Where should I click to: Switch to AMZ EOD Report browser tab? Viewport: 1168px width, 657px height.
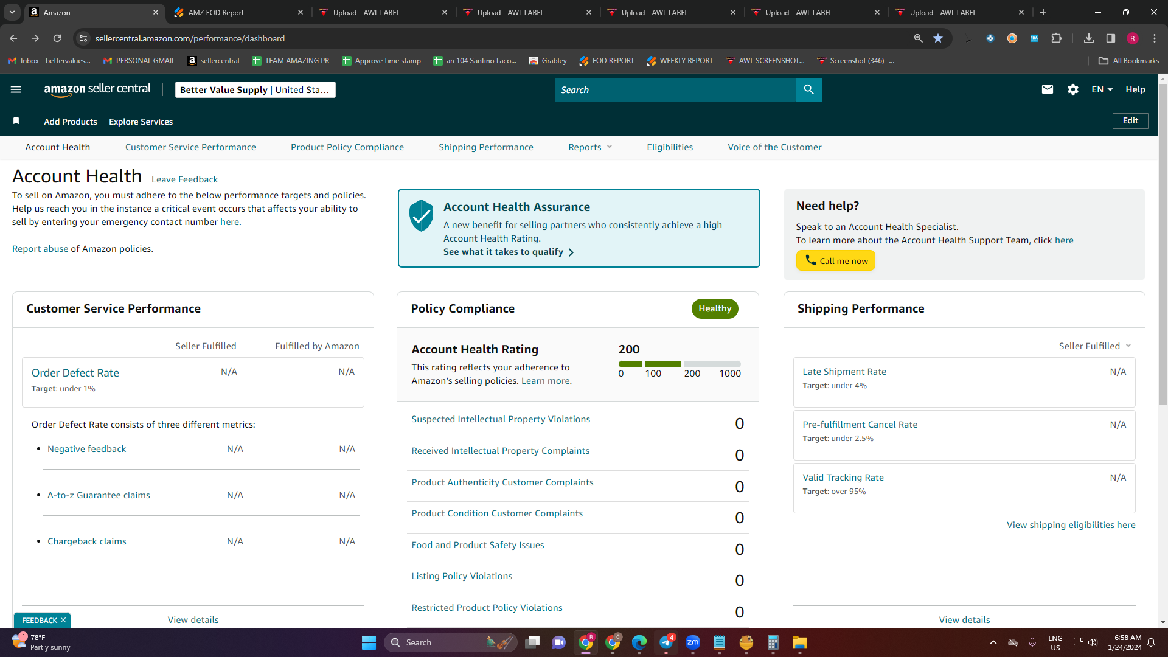click(237, 12)
